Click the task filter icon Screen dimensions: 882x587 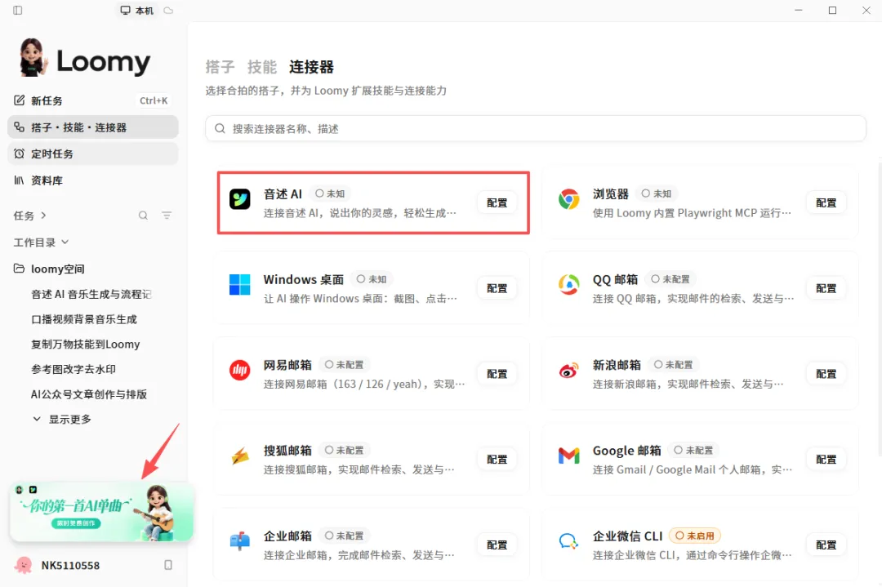167,216
